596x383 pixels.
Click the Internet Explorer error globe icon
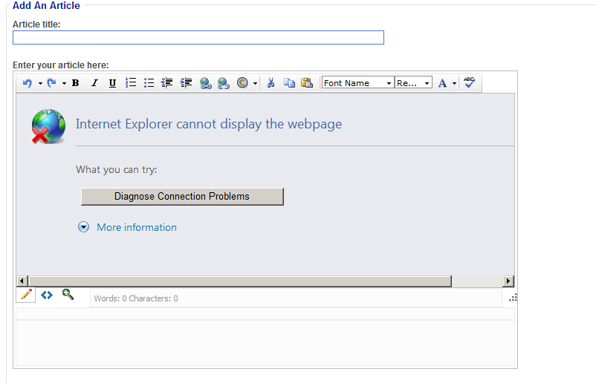(48, 126)
